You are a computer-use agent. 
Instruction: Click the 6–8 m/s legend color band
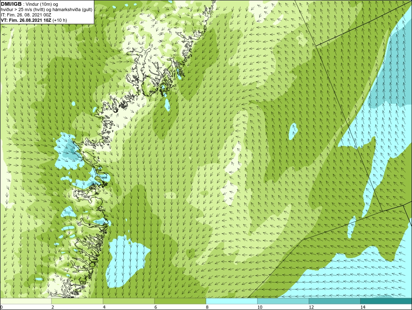[180, 301]
